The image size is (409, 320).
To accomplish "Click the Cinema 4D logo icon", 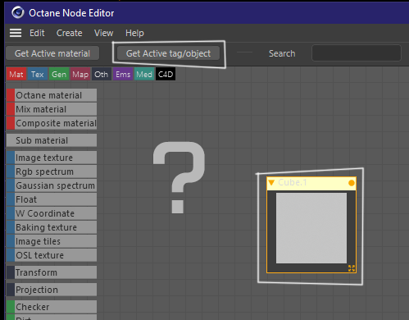I will click(x=18, y=12).
